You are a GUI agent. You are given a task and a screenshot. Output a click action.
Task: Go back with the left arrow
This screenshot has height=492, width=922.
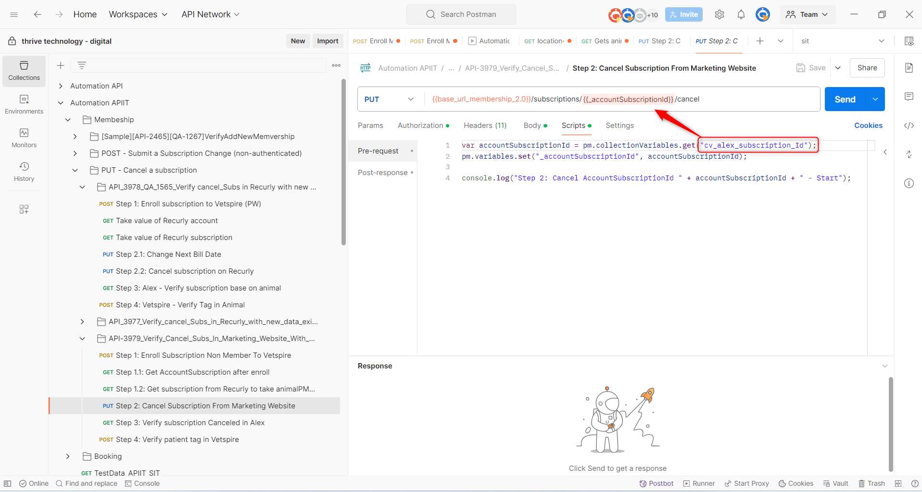click(38, 14)
